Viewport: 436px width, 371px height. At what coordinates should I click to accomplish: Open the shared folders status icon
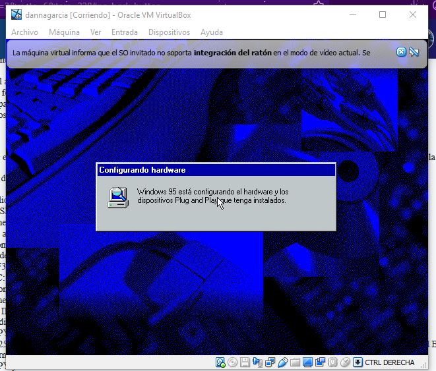point(295,362)
